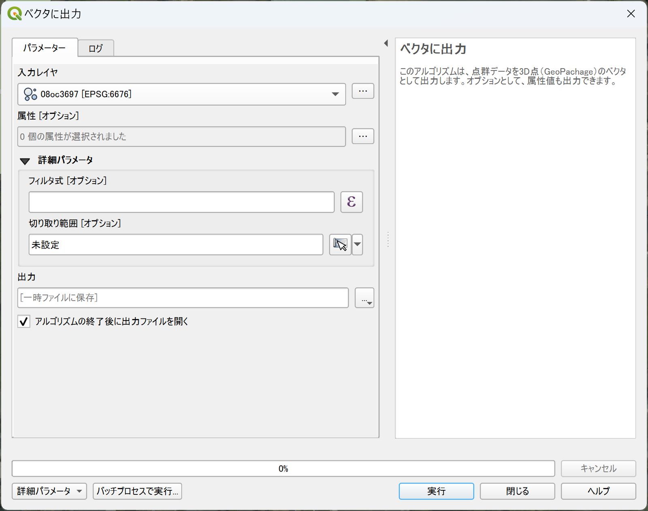
Task: Click the panel splitter handle dots
Action: point(388,239)
